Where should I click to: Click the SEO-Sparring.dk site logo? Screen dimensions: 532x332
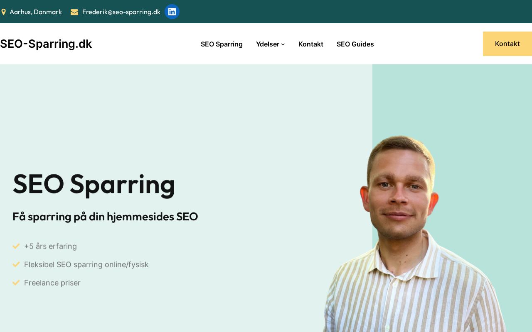(46, 44)
